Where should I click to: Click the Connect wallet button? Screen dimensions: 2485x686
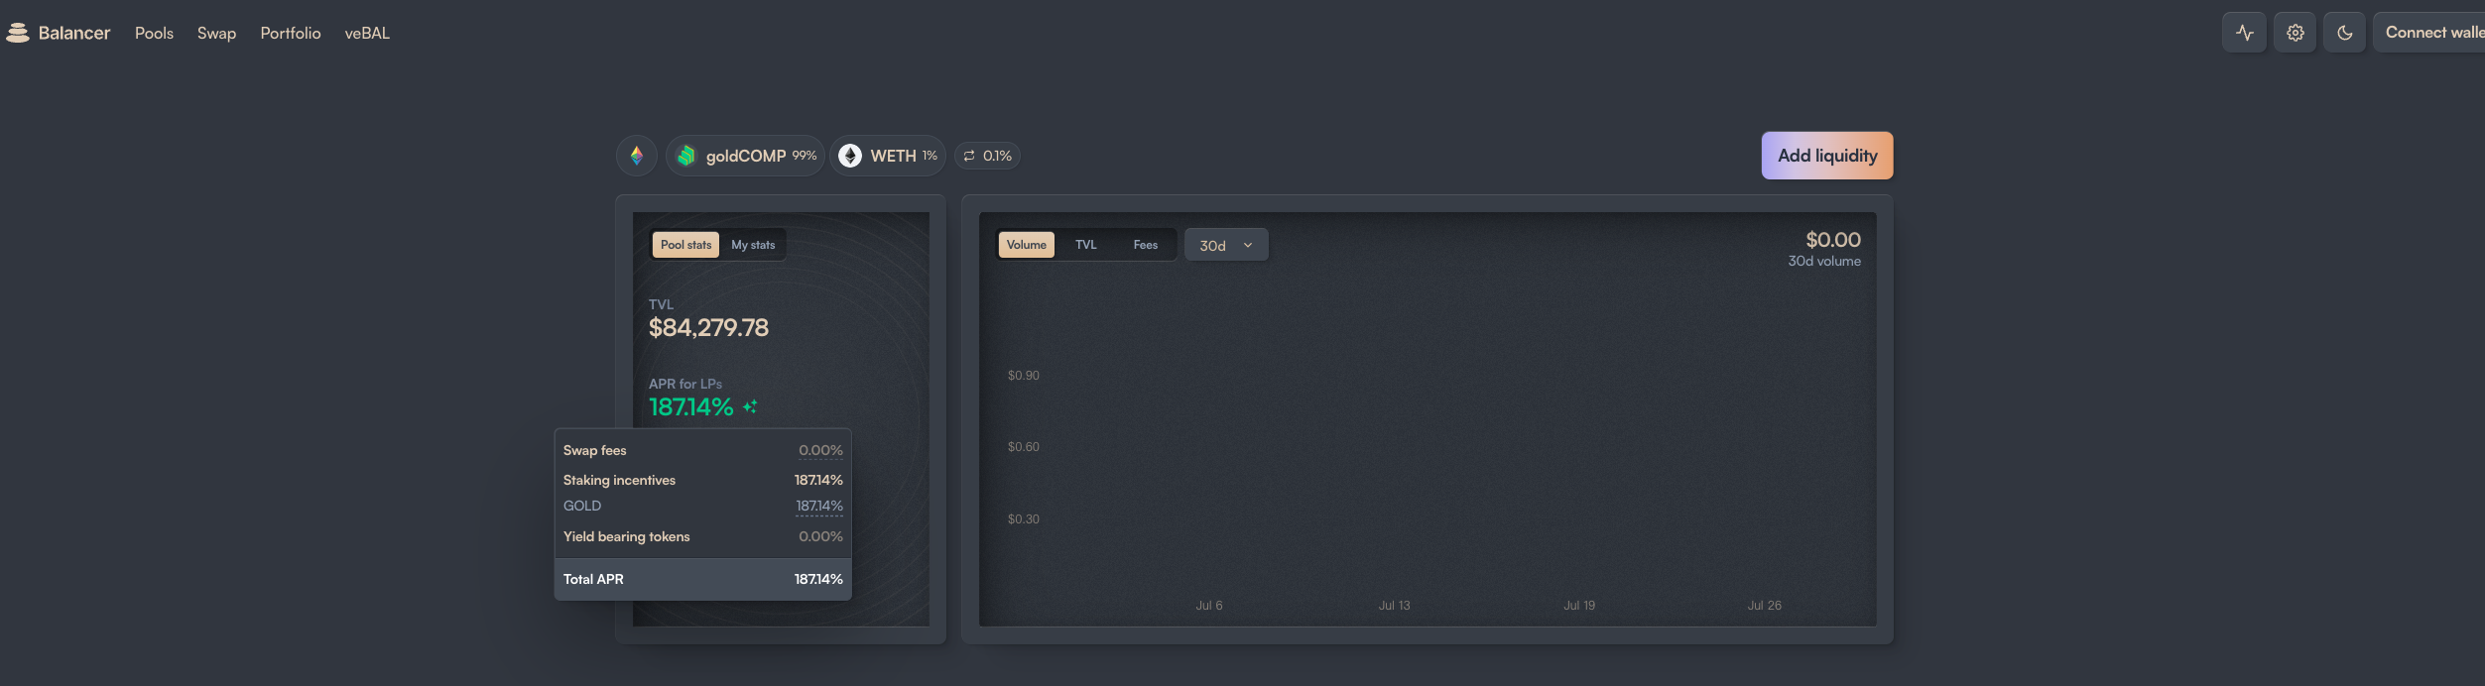2431,33
